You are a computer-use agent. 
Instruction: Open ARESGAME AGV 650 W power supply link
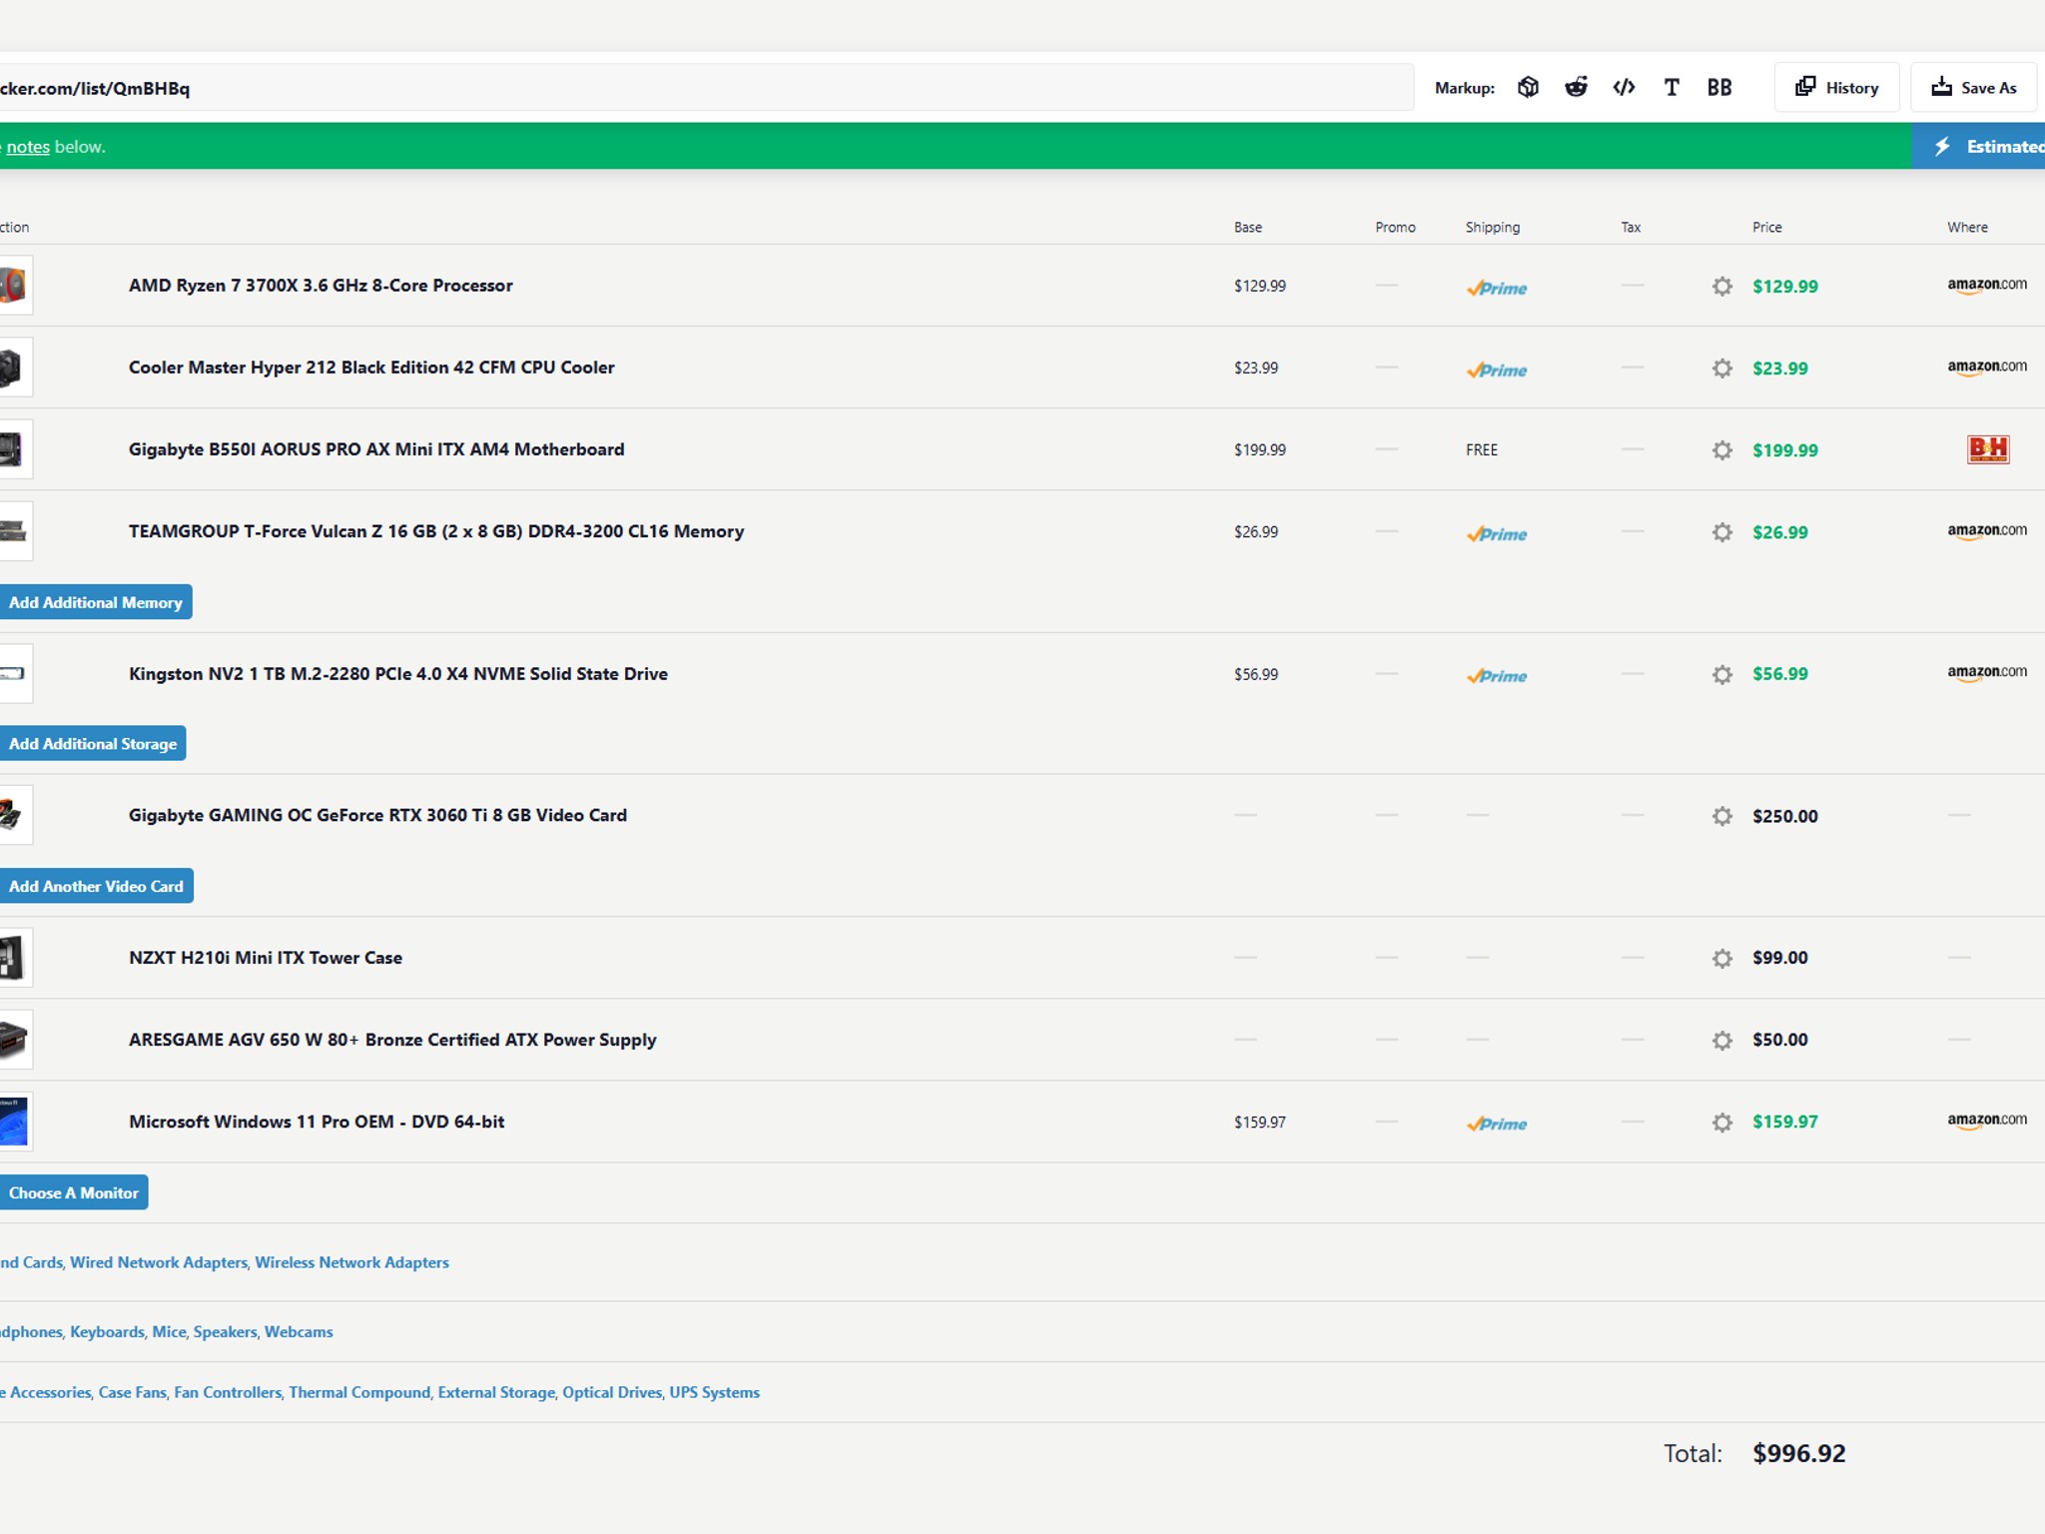pos(392,1039)
